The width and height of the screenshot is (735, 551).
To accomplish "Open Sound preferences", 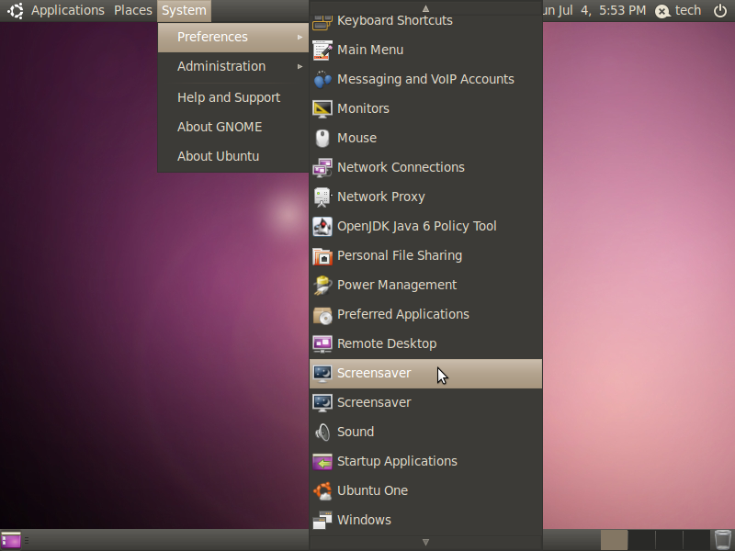I will click(x=425, y=432).
